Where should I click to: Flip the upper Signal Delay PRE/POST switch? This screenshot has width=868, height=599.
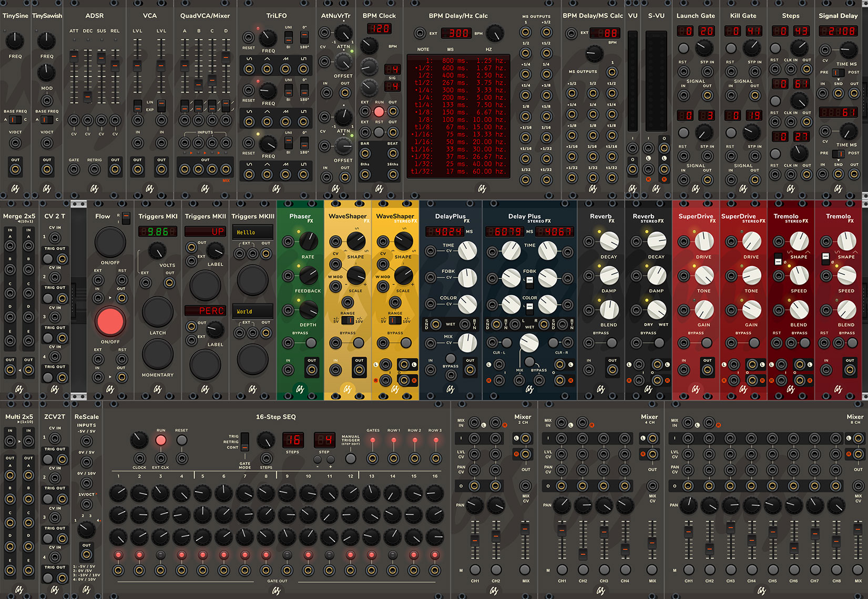839,73
